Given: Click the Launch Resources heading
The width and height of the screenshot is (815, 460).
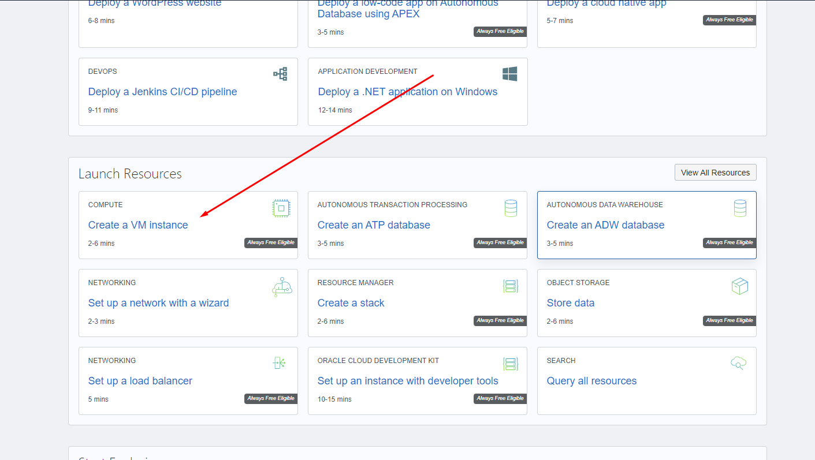Looking at the screenshot, I should pyautogui.click(x=130, y=174).
